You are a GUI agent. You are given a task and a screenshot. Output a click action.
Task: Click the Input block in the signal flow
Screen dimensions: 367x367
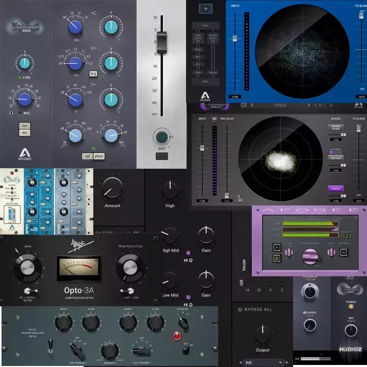205,25
